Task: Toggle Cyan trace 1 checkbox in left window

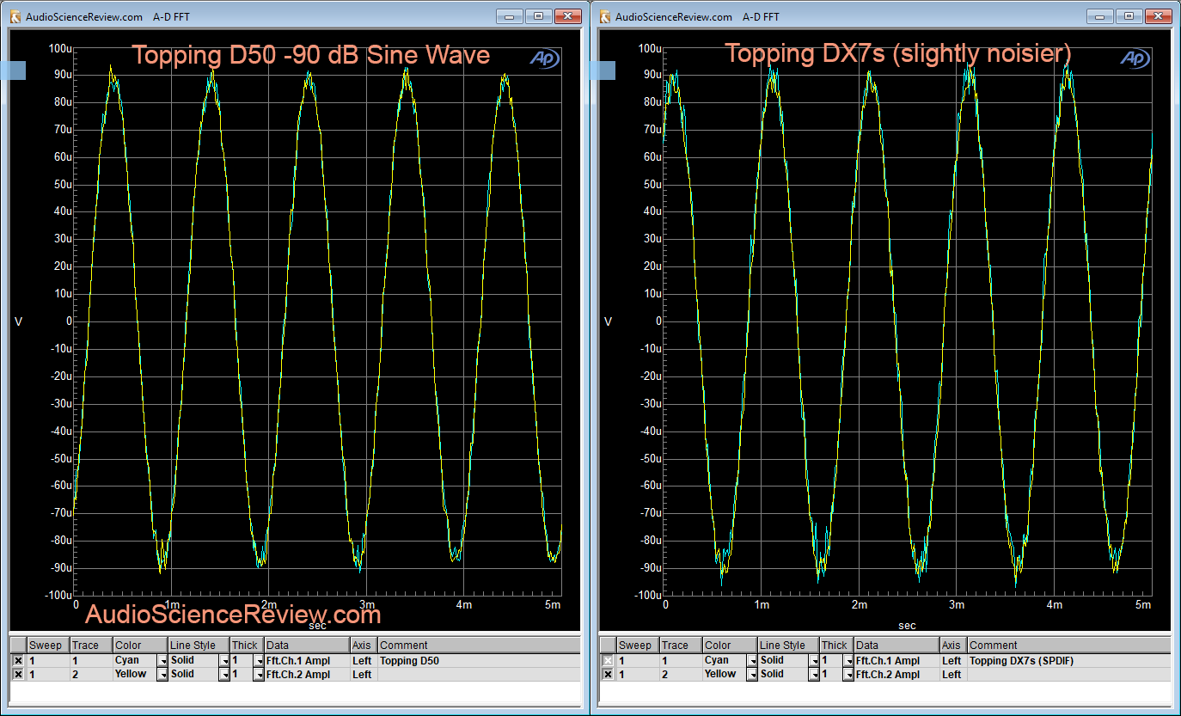Action: [x=18, y=661]
